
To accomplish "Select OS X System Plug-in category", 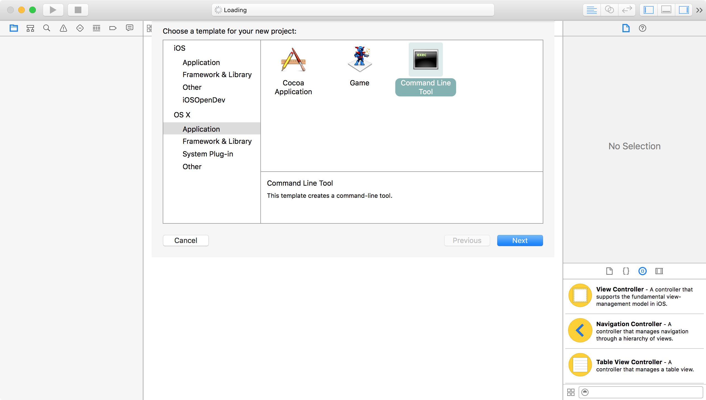I will click(208, 154).
